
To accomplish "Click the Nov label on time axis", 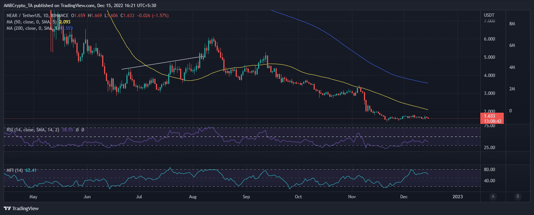I will [352, 196].
